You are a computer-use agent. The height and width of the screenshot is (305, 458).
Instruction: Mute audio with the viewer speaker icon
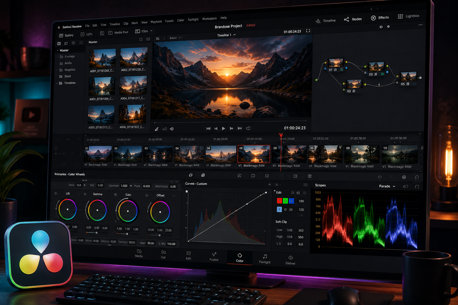coord(172,129)
